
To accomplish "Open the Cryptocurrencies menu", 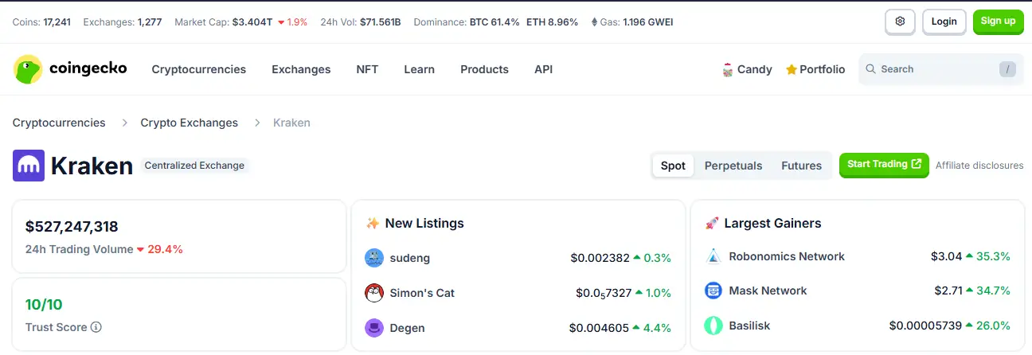I will pyautogui.click(x=199, y=69).
